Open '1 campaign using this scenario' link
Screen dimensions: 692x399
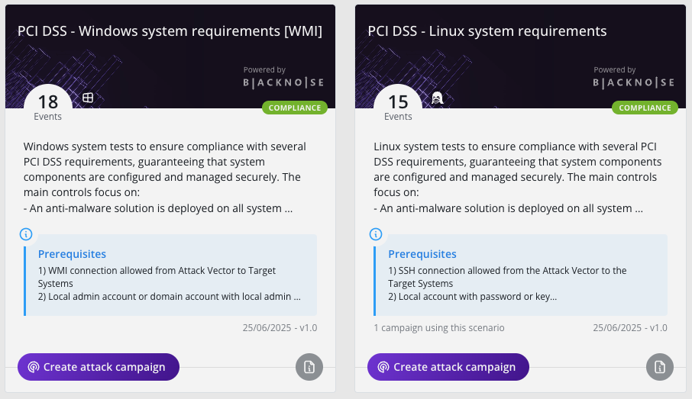click(439, 328)
